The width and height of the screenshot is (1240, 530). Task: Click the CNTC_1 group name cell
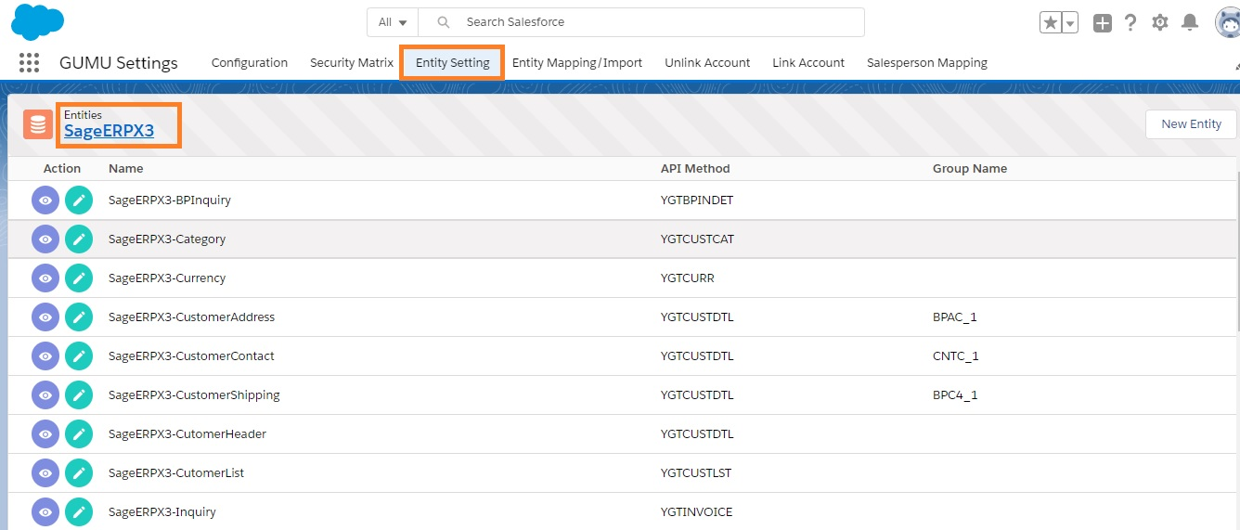[x=956, y=355]
